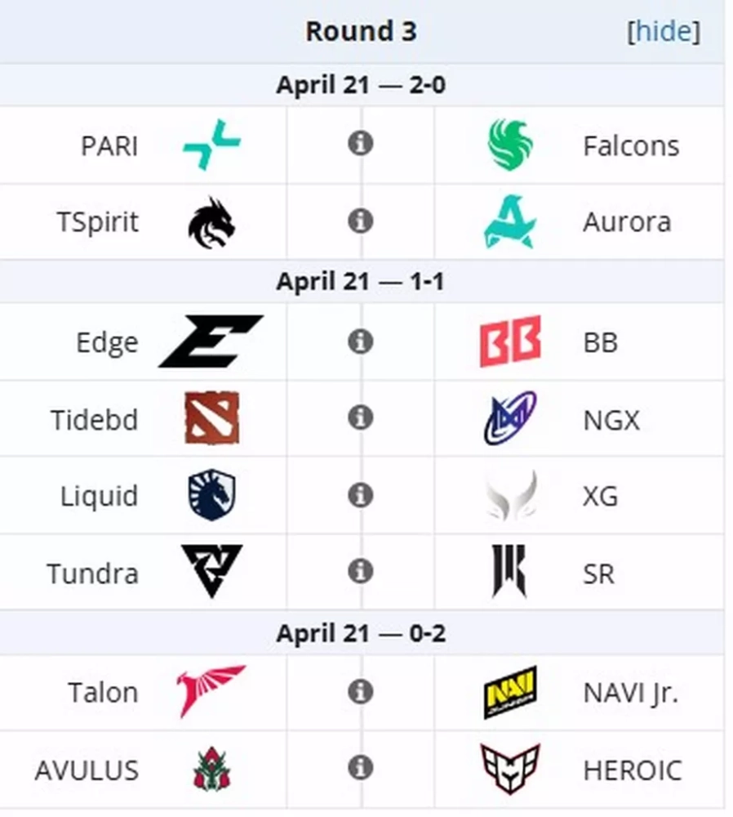Open the NGX team link
The image size is (733, 817).
[611, 420]
